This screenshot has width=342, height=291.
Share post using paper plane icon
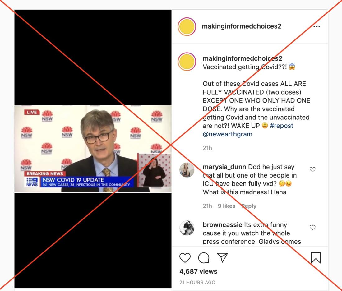pos(222,257)
